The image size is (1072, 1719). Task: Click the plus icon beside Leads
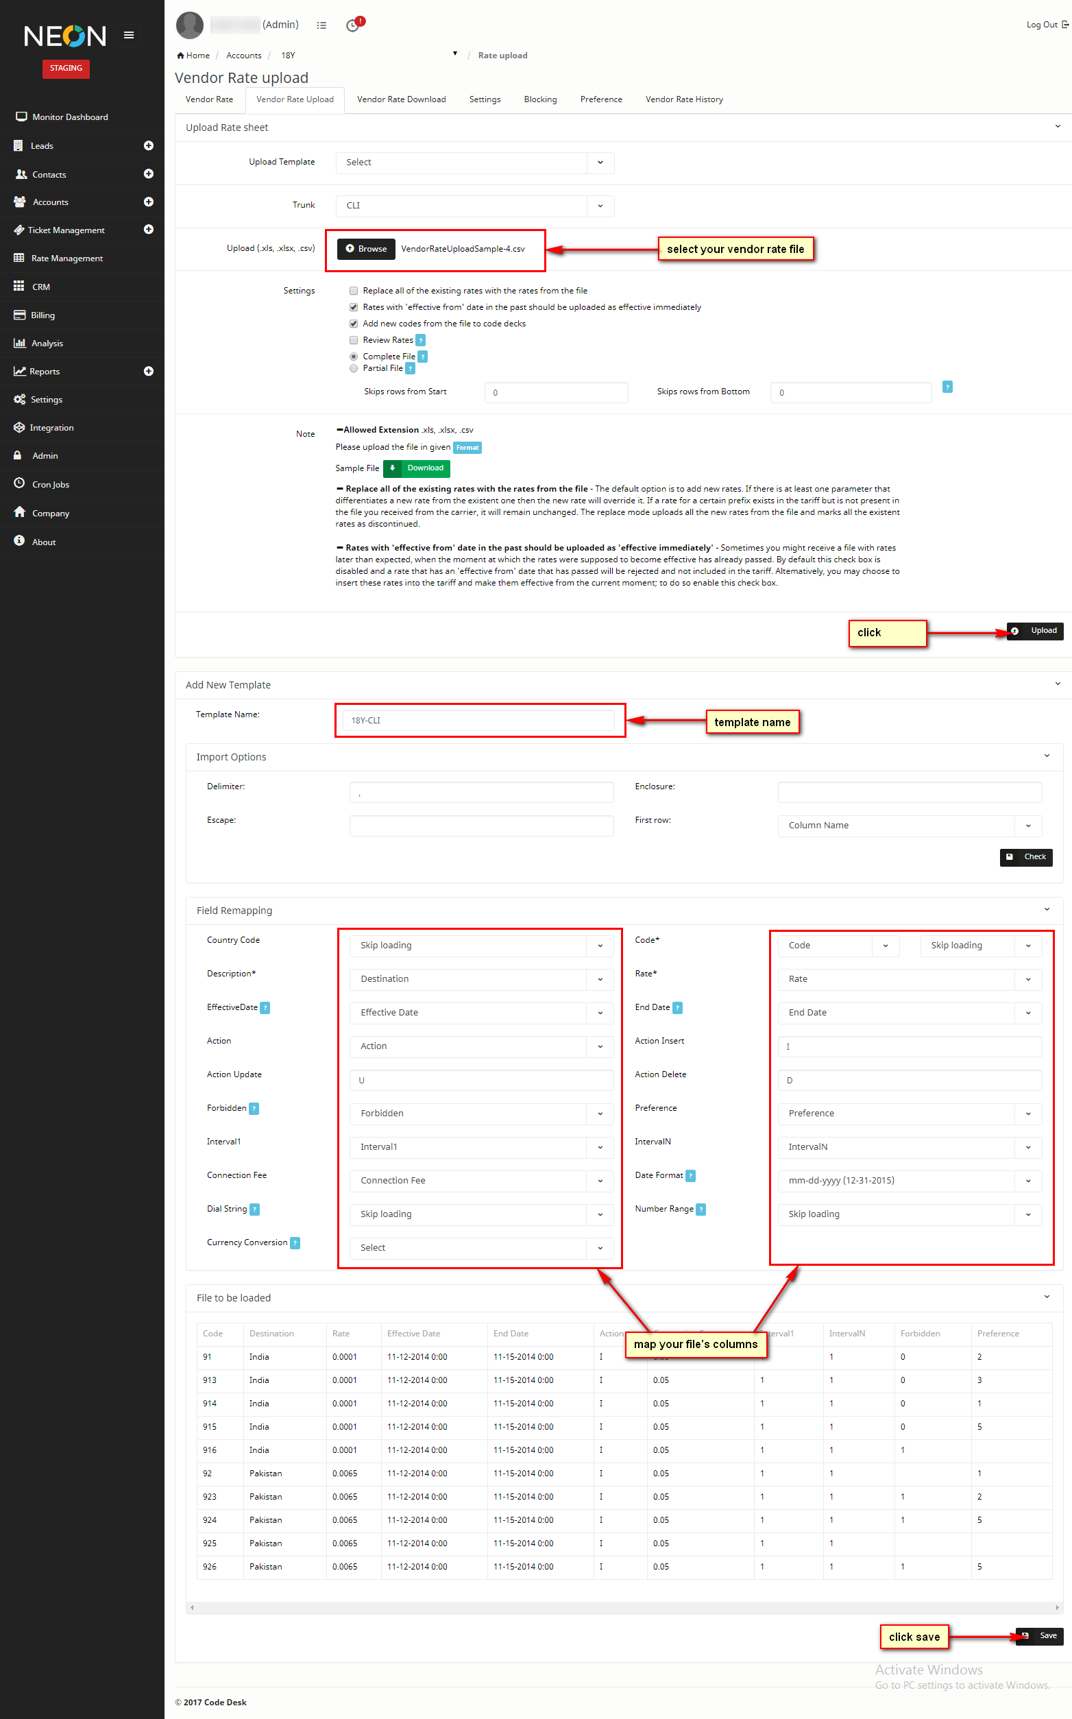point(148,145)
